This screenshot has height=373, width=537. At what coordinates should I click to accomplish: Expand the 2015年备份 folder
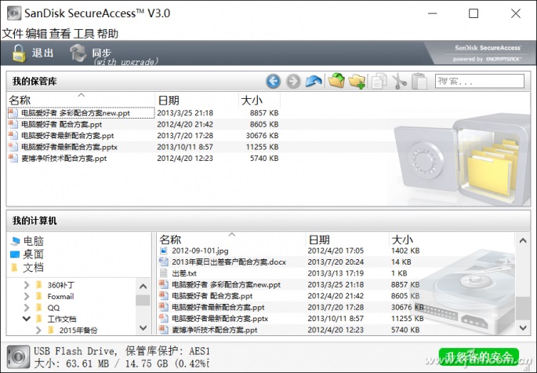point(38,330)
